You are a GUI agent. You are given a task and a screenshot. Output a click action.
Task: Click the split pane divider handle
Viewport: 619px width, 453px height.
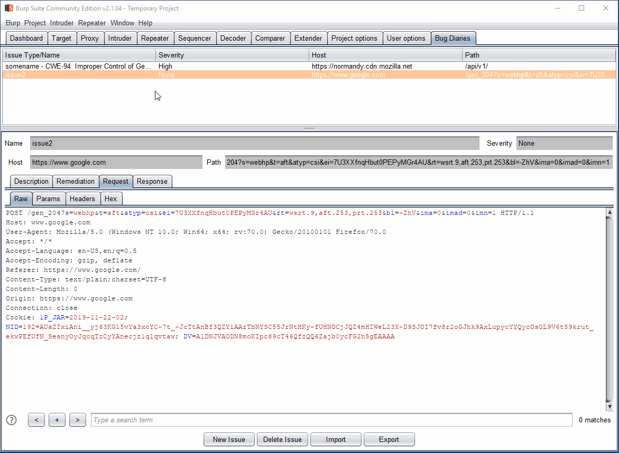coord(309,128)
